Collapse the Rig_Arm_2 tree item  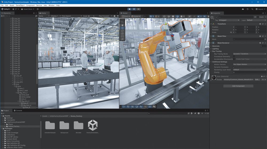point(16,93)
